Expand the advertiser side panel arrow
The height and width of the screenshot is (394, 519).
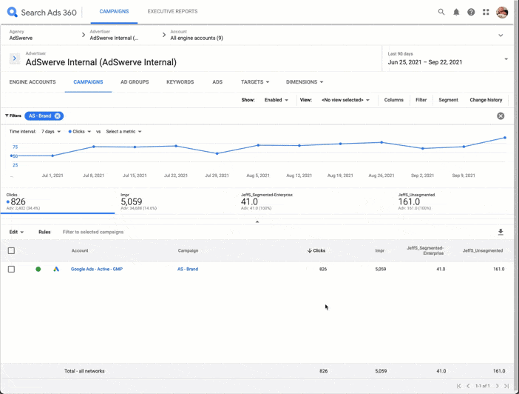tap(14, 59)
